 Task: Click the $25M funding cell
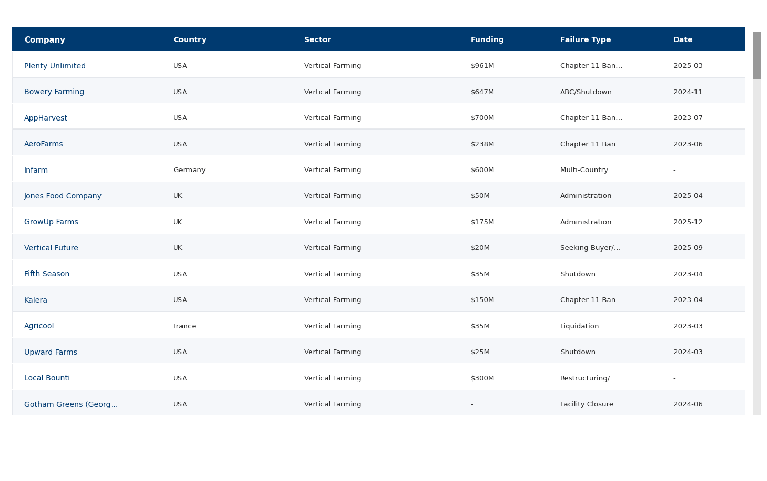point(480,352)
